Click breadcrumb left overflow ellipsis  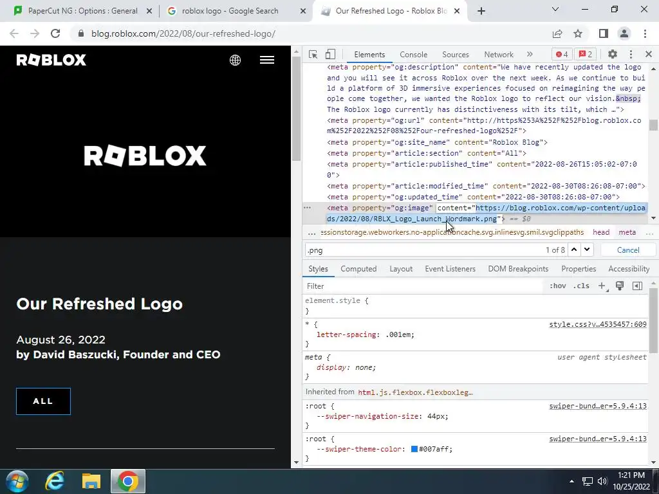[x=311, y=233]
